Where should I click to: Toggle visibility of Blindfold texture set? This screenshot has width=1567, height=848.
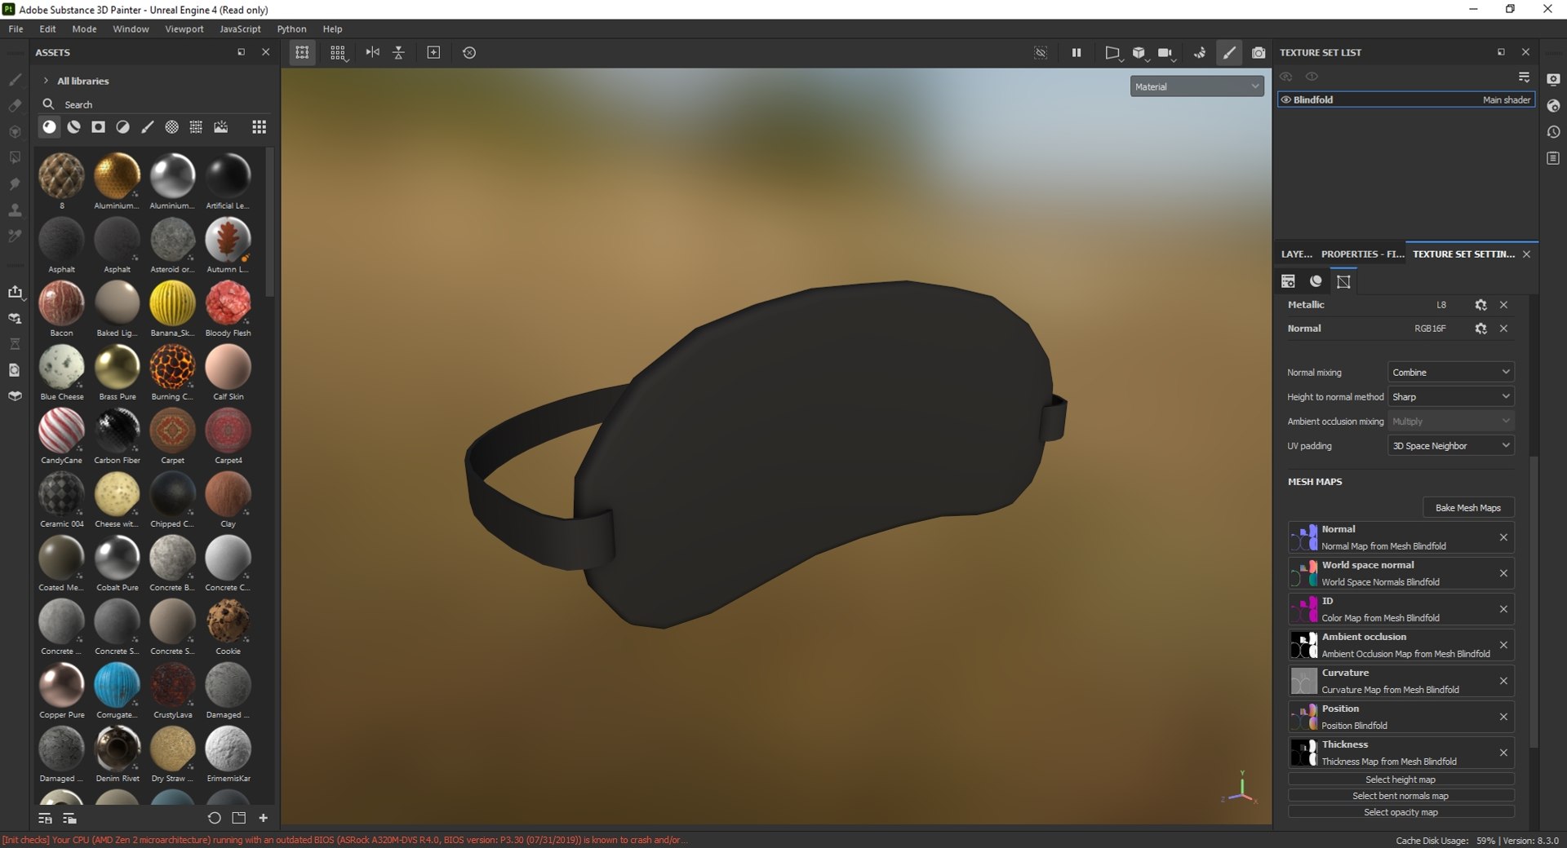pyautogui.click(x=1286, y=100)
